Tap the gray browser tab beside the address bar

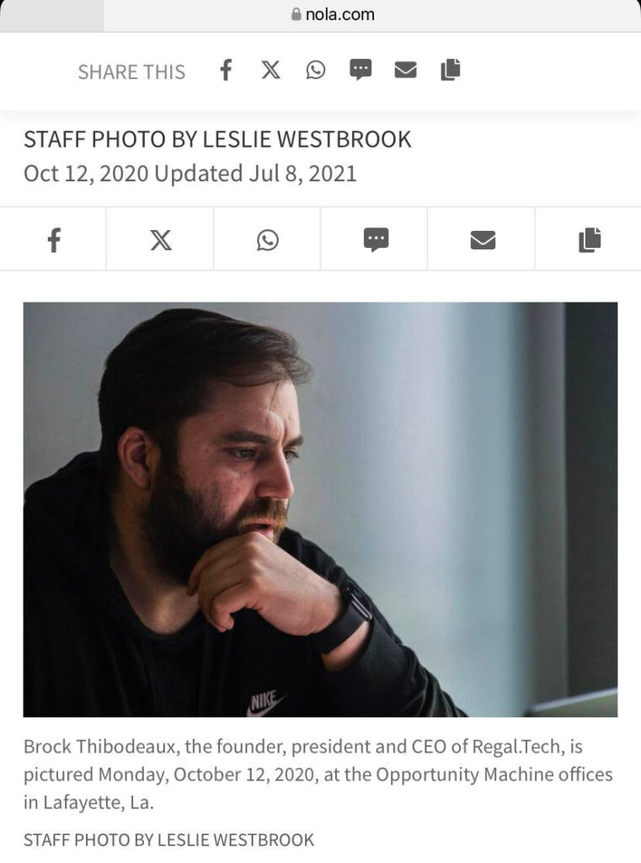tap(51, 15)
